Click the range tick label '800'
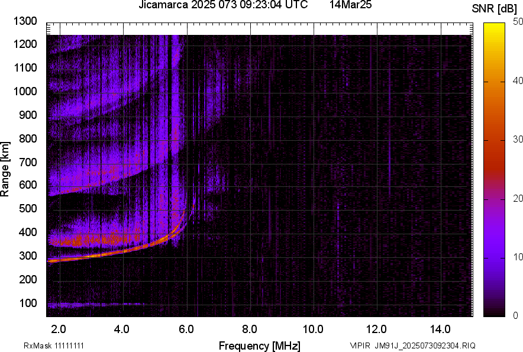This screenshot has height=352, width=523. (28, 138)
